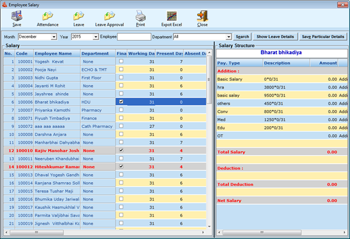
Task: Open the Attendance folder icon
Action: point(47,16)
